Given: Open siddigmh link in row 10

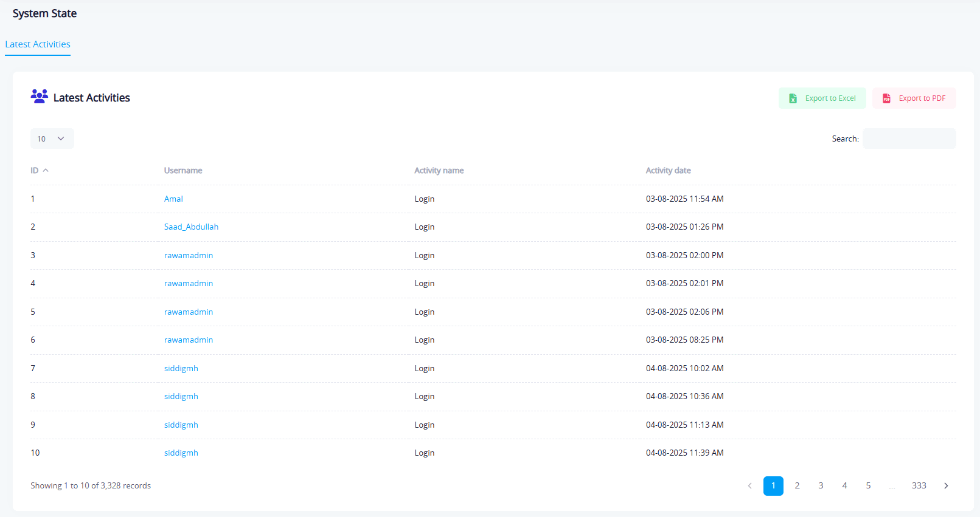Looking at the screenshot, I should pos(181,453).
